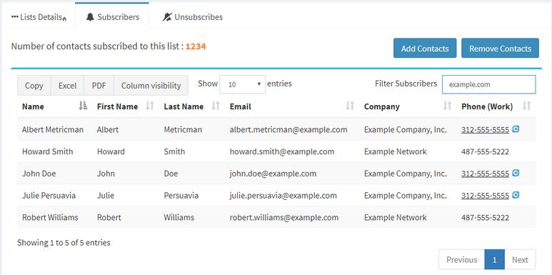552x275 pixels.
Task: Click Albert Metricman's phone number link
Action: (485, 129)
